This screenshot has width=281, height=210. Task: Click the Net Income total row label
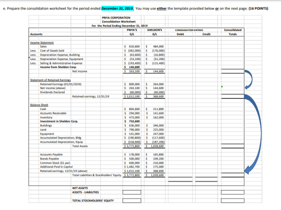[80, 71]
